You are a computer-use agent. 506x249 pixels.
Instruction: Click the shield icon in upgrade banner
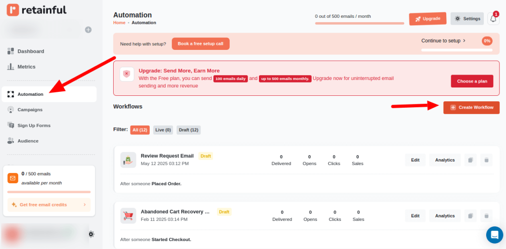(x=127, y=74)
